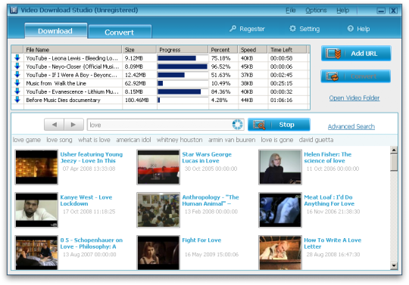Click the download arrow icon for Leona Lewis row
Image resolution: width=409 pixels, height=285 pixels.
(17, 57)
